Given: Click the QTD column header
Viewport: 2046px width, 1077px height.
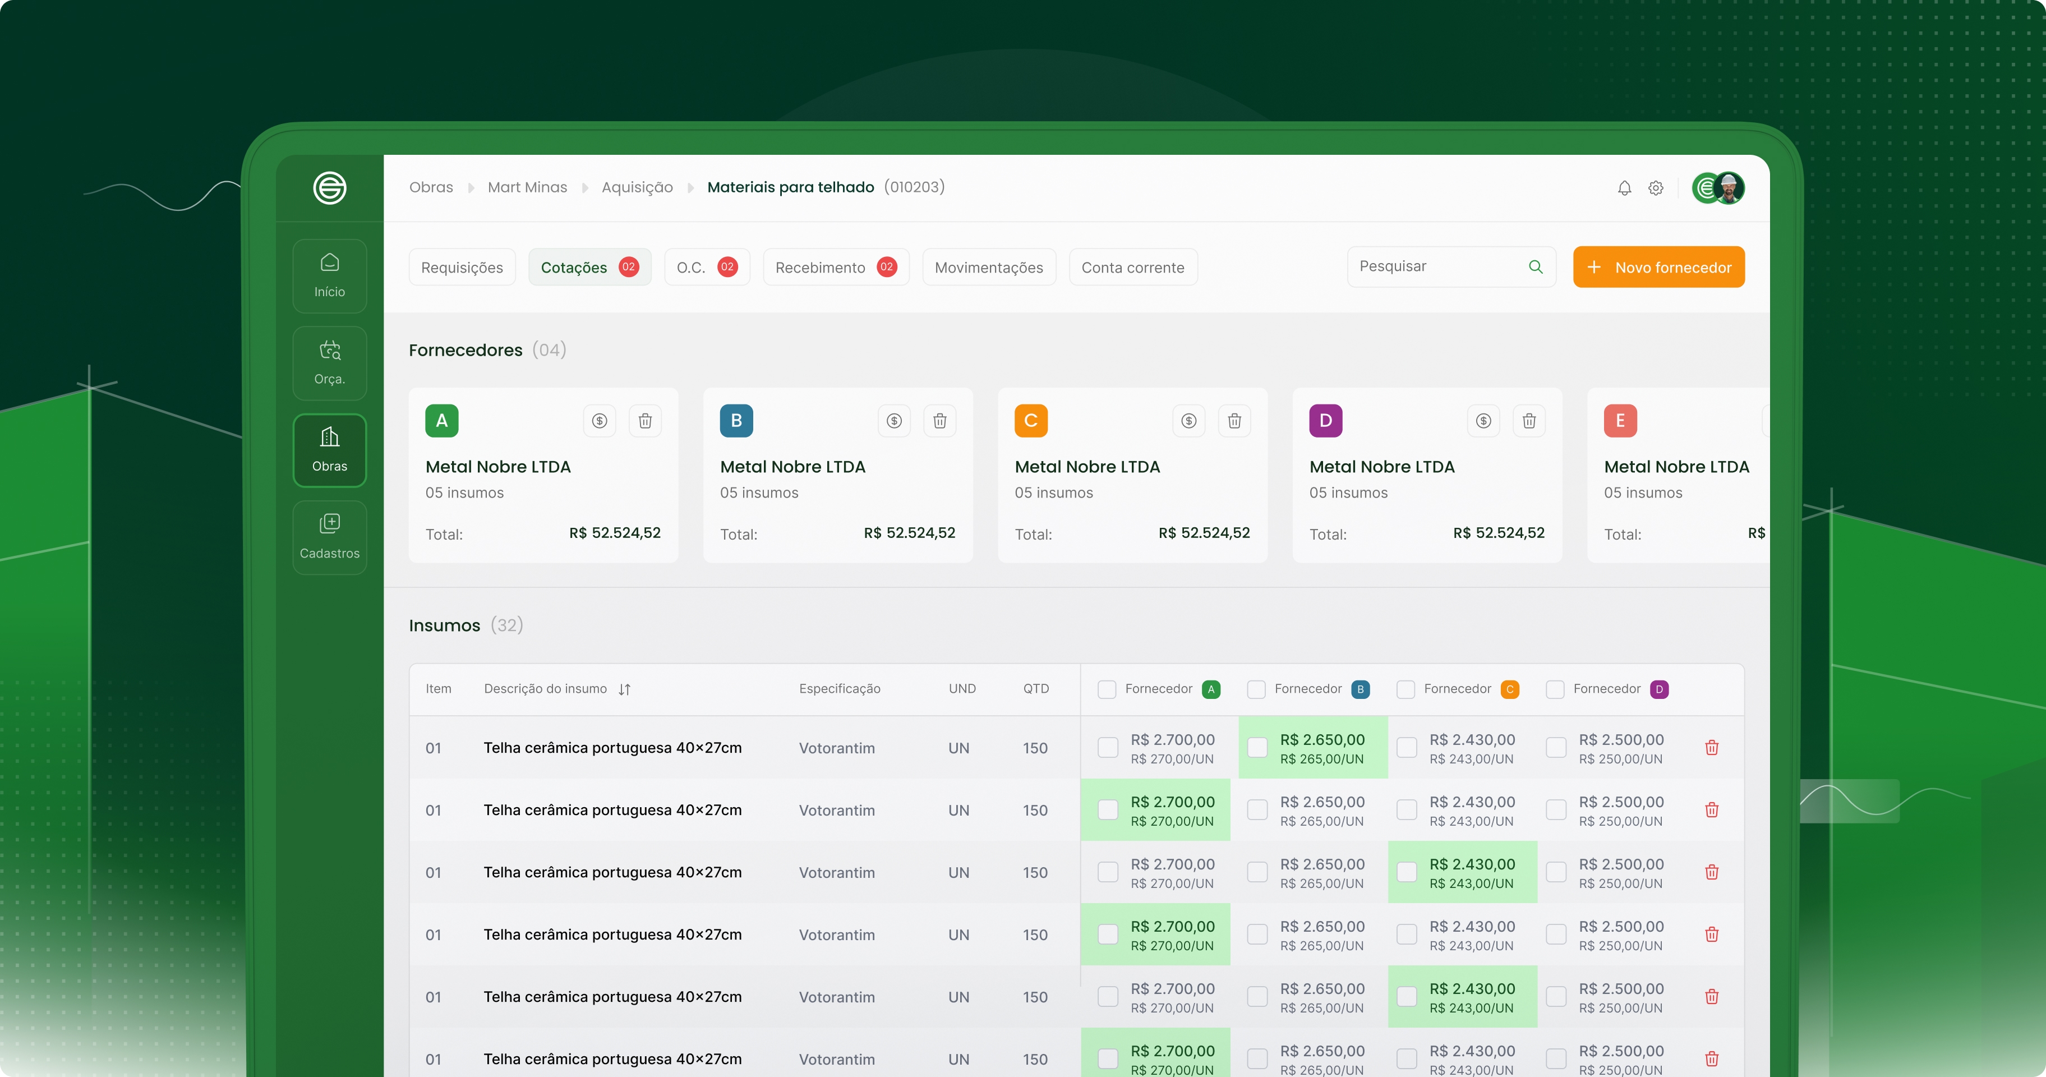Looking at the screenshot, I should 1036,689.
